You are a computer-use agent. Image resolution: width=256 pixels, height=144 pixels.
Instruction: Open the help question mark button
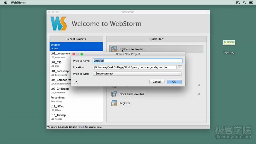point(76,82)
